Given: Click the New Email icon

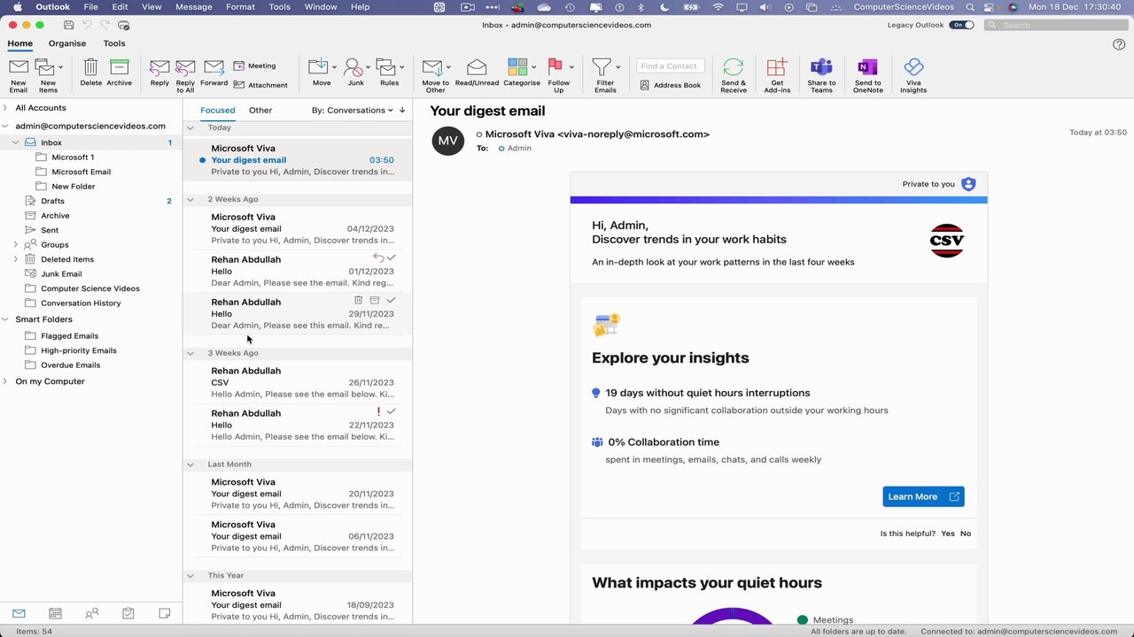Looking at the screenshot, I should 19,67.
